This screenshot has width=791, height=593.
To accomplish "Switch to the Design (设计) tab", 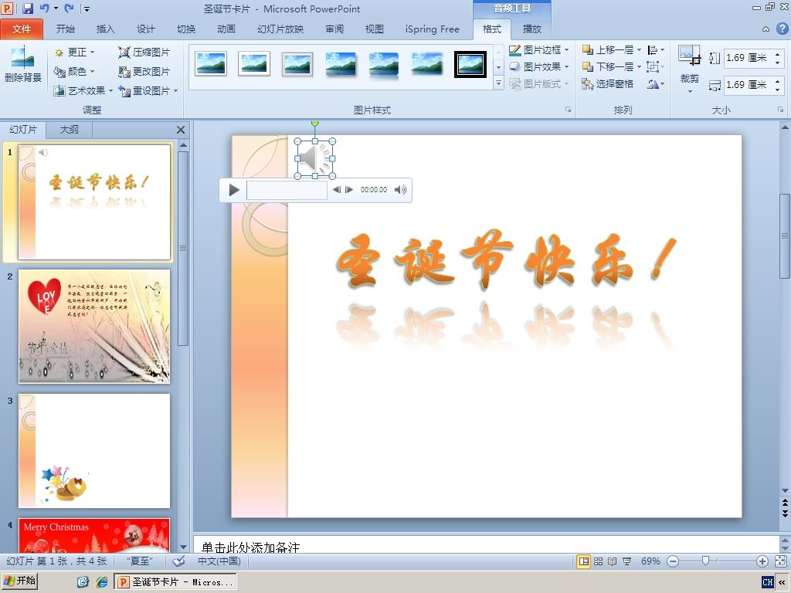I will 146,29.
